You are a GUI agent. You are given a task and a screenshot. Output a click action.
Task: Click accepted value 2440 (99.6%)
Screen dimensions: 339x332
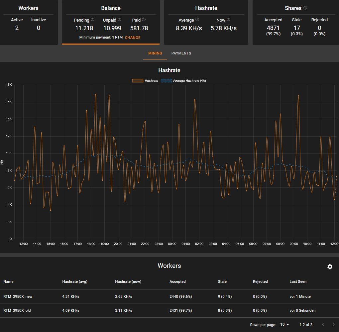click(180, 296)
